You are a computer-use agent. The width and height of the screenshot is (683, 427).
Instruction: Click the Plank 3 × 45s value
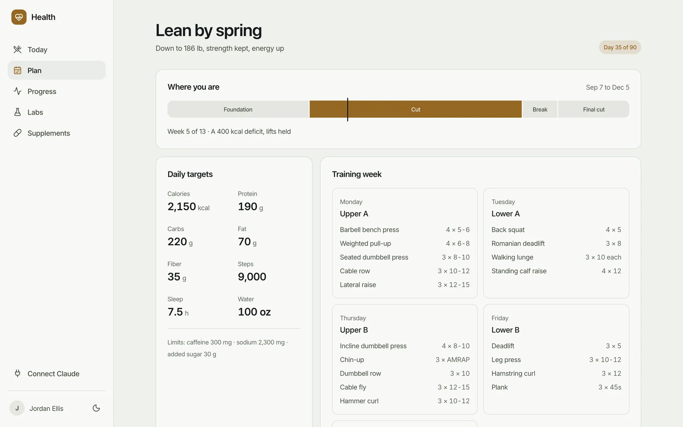610,387
